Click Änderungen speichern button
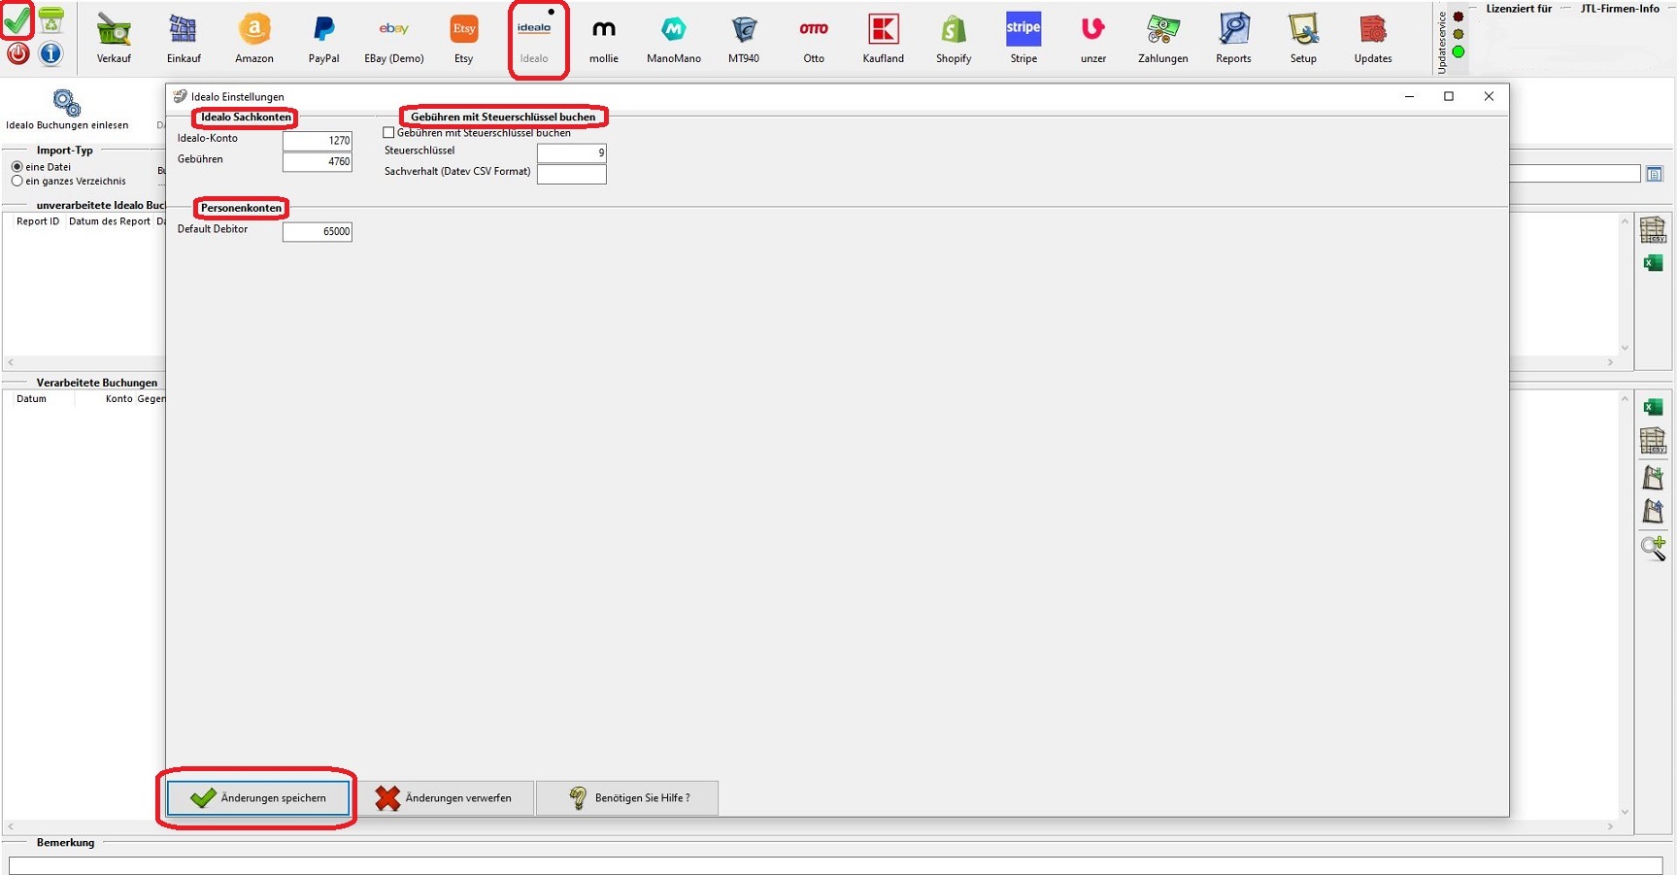Screen dimensions: 1677x875 pyautogui.click(x=257, y=798)
